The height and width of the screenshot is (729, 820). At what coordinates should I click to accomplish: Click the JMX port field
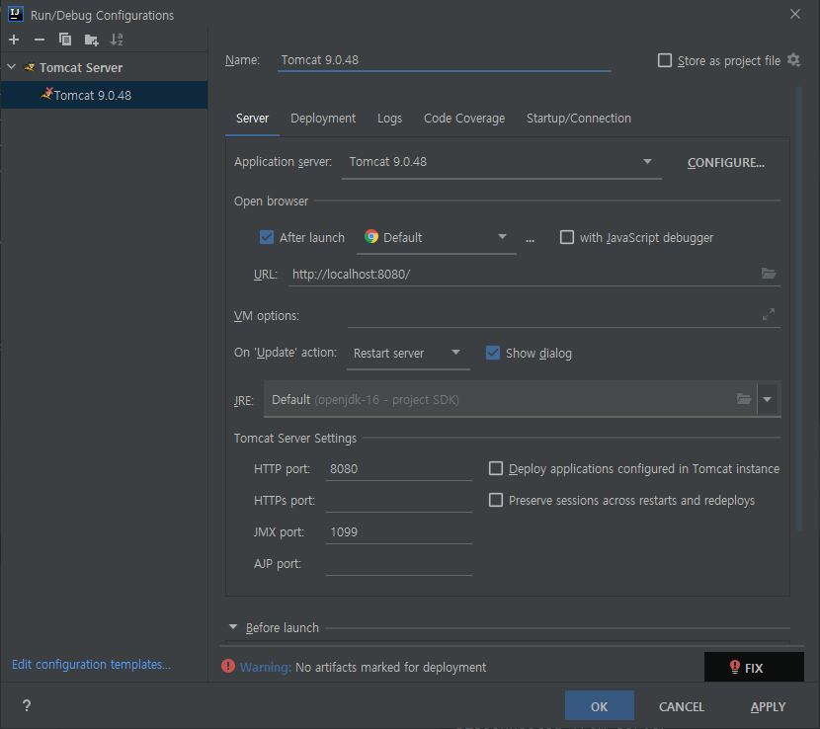click(x=398, y=531)
